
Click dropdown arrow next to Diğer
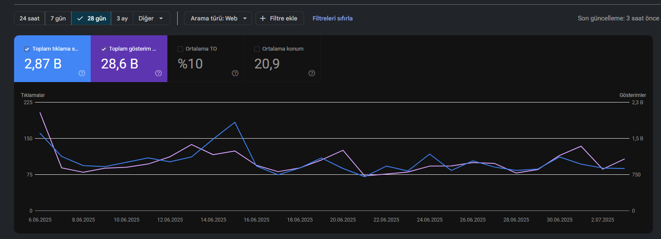pos(161,18)
